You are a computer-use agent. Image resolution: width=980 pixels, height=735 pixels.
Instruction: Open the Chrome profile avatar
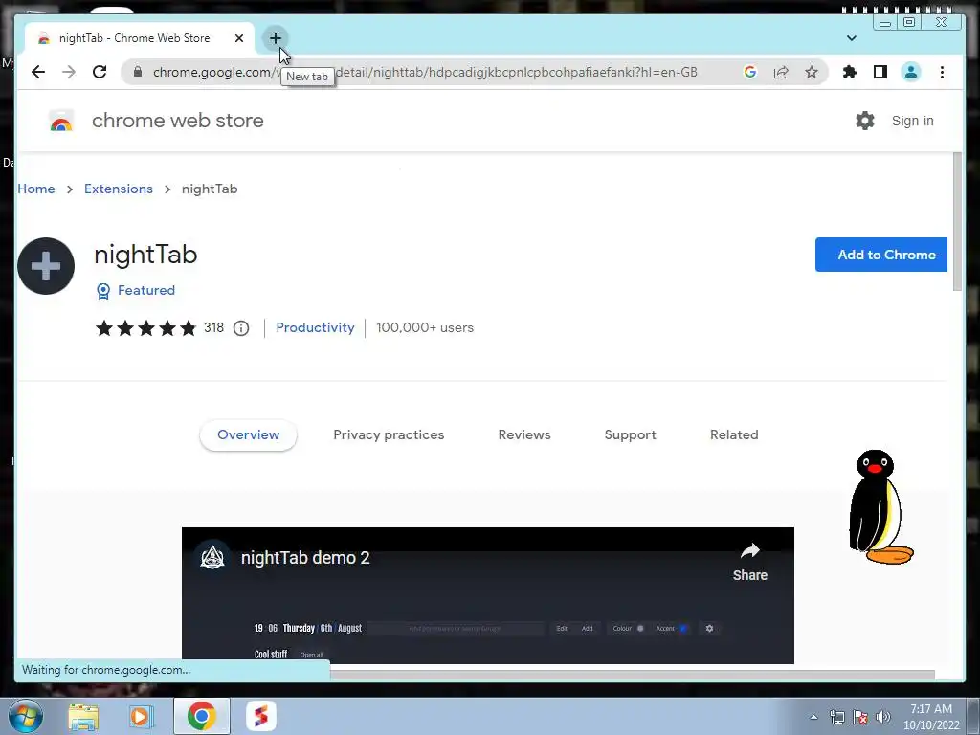(911, 72)
